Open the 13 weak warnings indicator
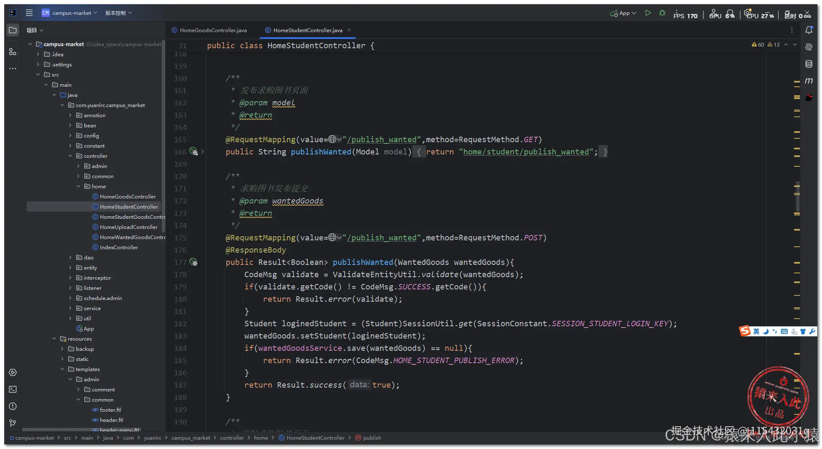 click(x=773, y=44)
